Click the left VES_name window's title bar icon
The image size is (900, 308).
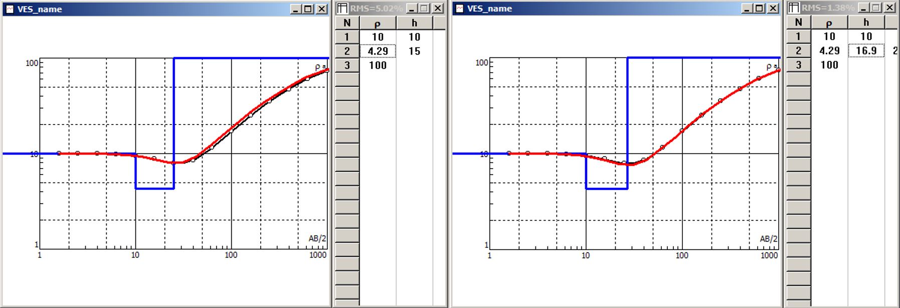pyautogui.click(x=10, y=9)
